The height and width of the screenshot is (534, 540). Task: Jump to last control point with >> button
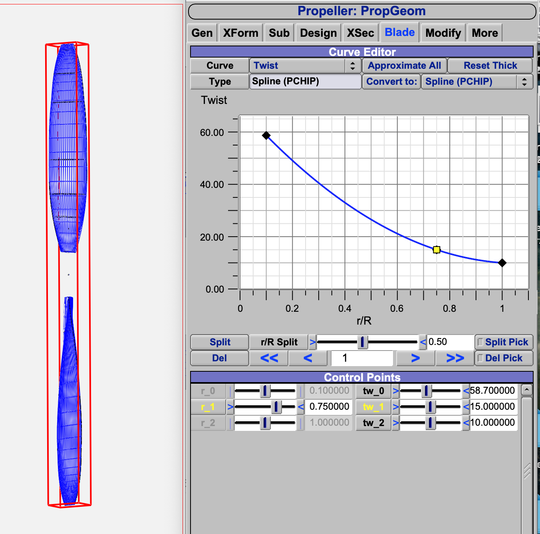tap(455, 358)
